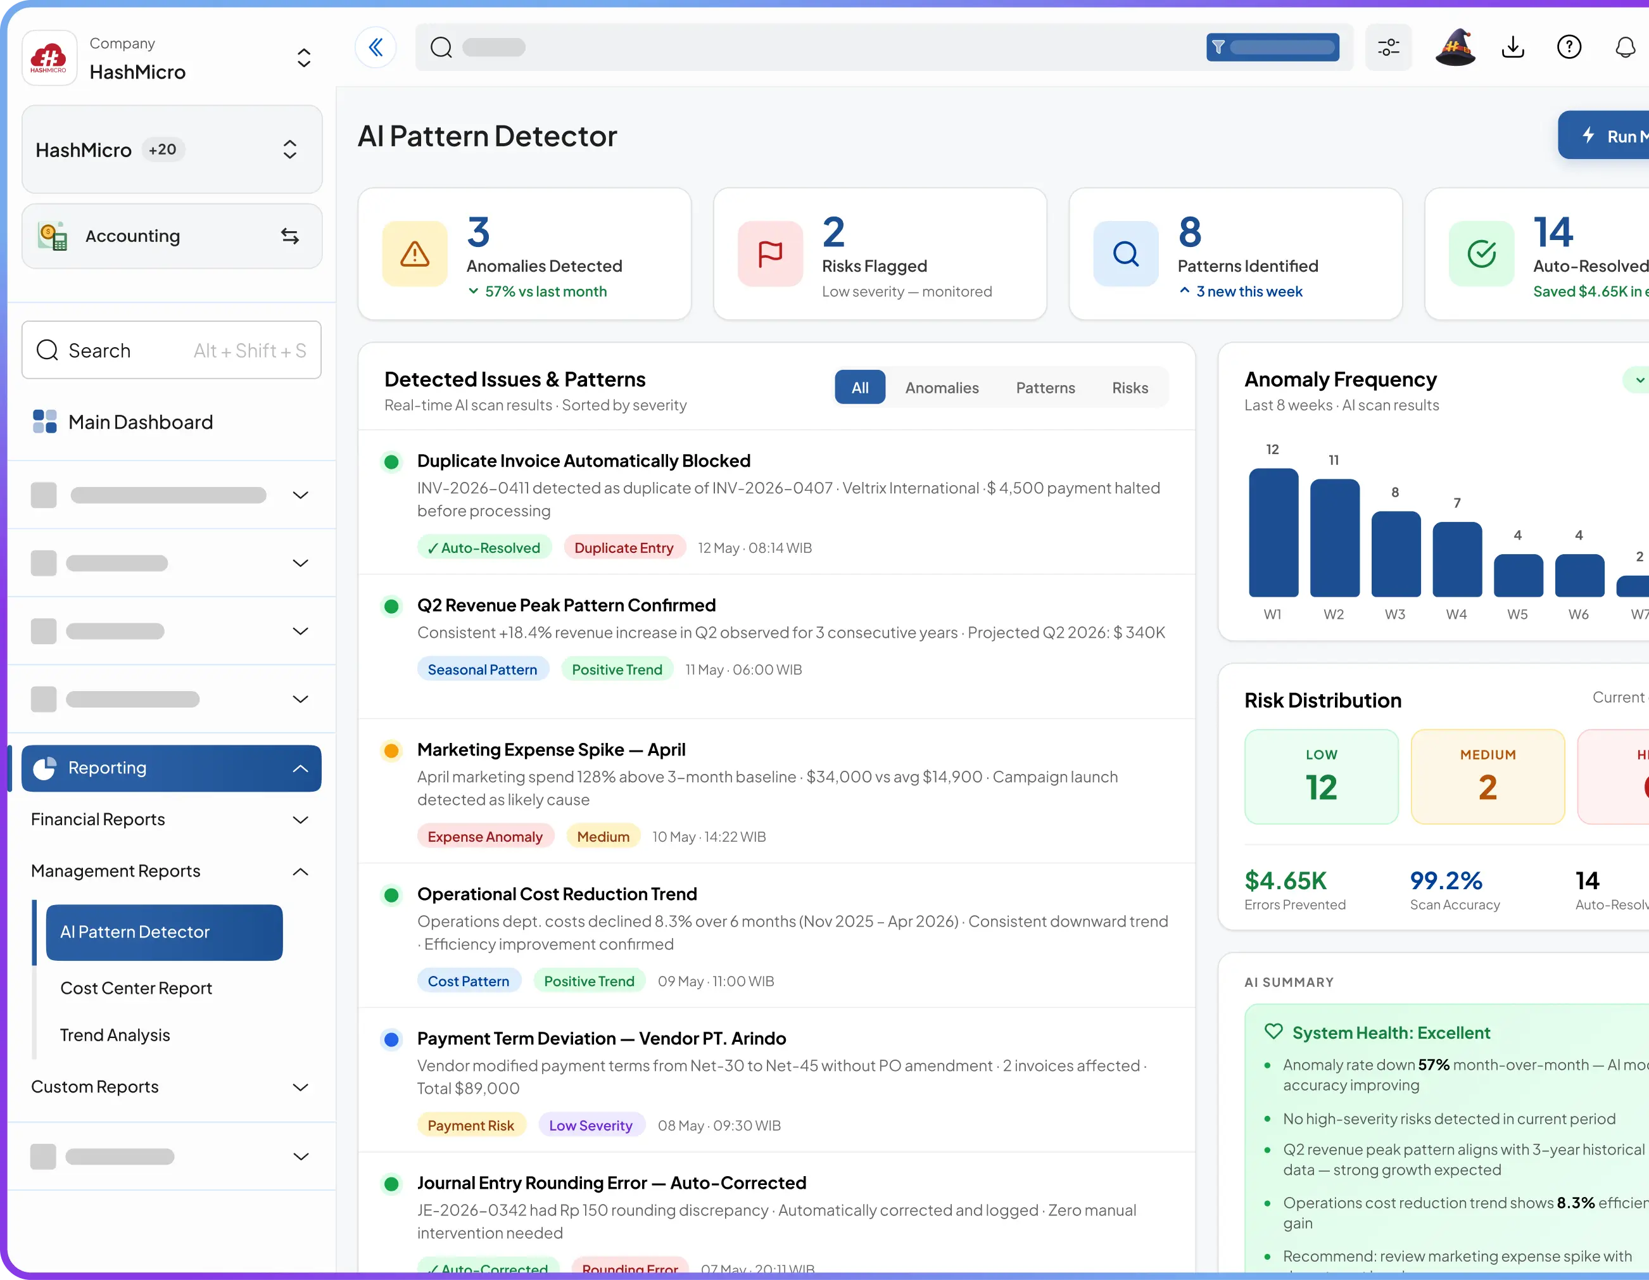Click the download icon
The image size is (1649, 1280).
pyautogui.click(x=1512, y=48)
